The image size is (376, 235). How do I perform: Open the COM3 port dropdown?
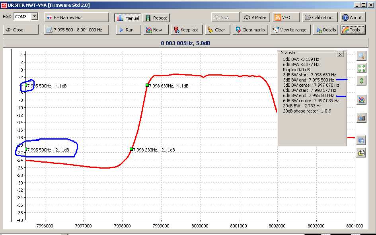(x=34, y=17)
